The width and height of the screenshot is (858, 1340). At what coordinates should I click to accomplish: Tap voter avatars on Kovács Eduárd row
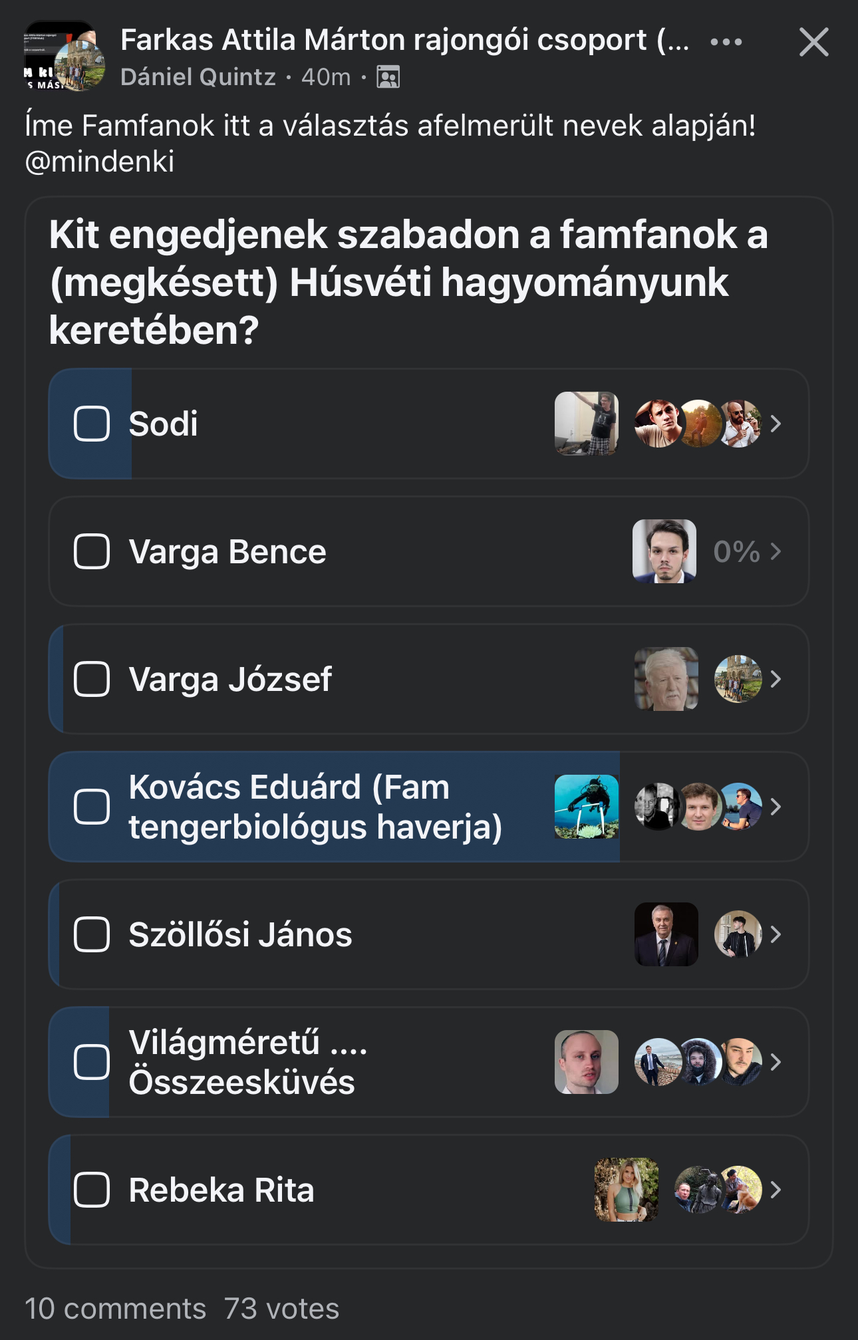698,807
